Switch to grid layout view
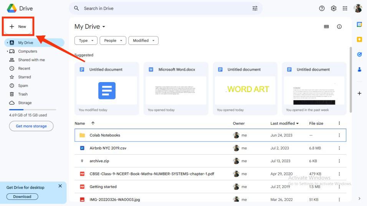367x206 pixels. tap(326, 26)
